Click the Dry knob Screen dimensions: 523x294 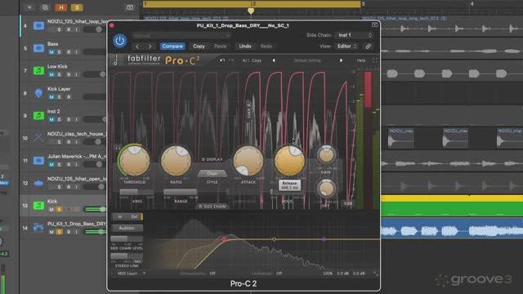326,189
